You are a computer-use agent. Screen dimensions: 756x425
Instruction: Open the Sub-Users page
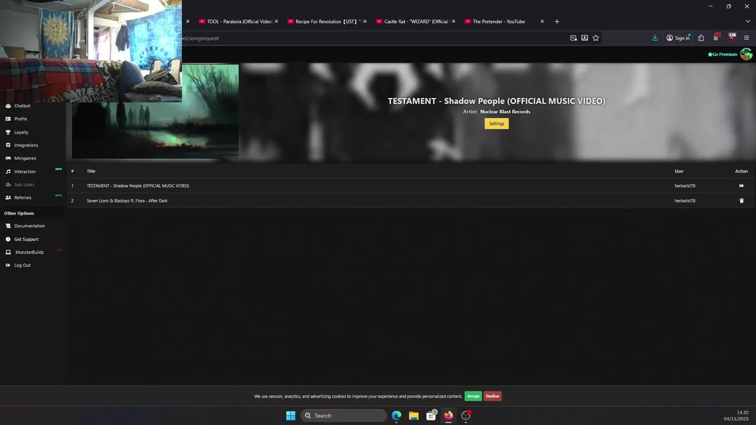[24, 185]
